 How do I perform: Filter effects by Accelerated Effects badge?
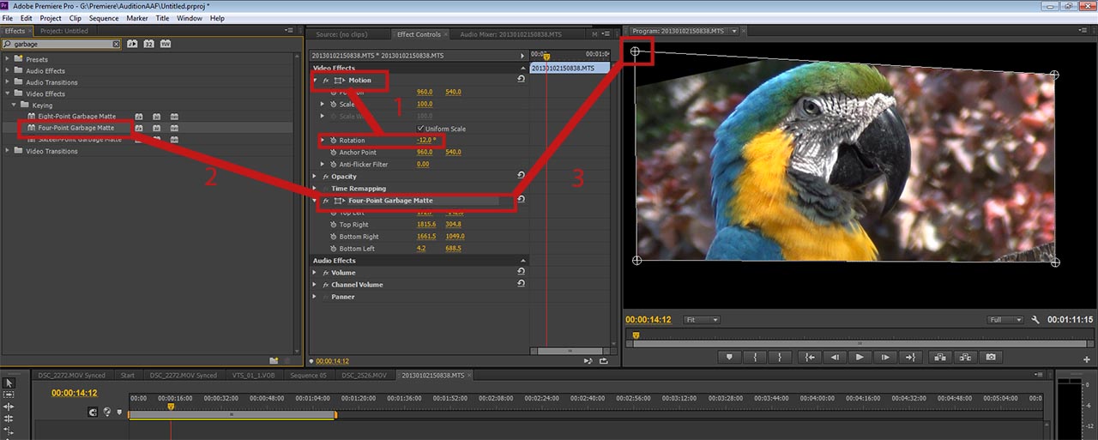132,44
